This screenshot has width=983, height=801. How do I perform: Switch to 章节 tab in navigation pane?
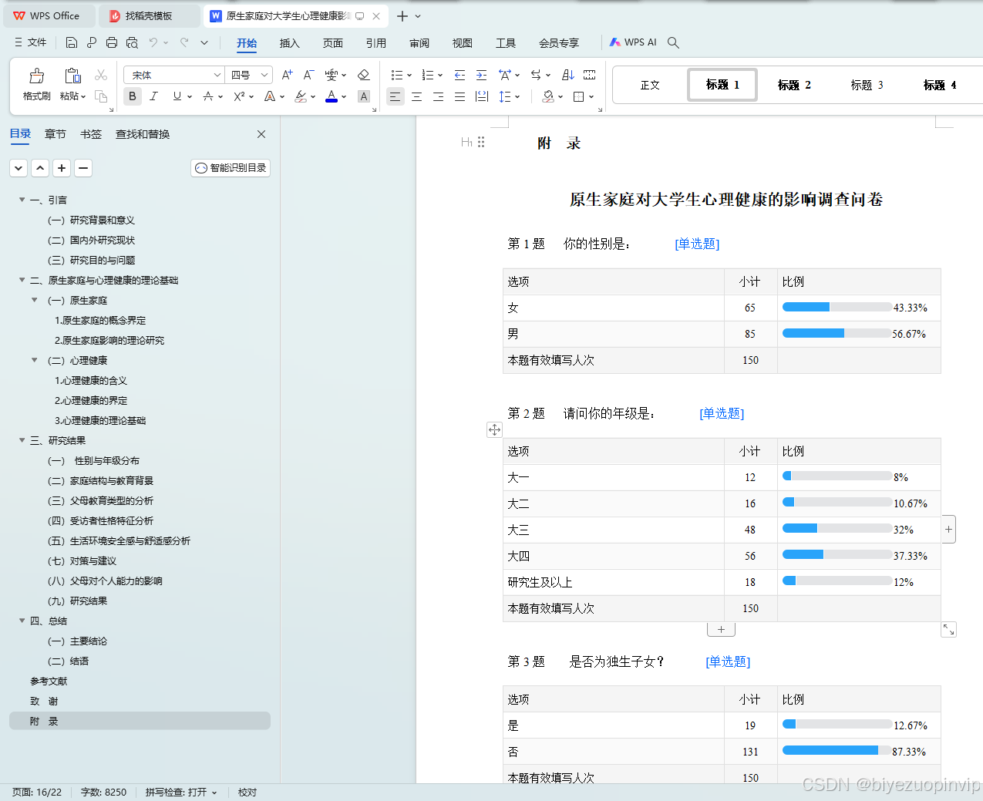coord(56,134)
